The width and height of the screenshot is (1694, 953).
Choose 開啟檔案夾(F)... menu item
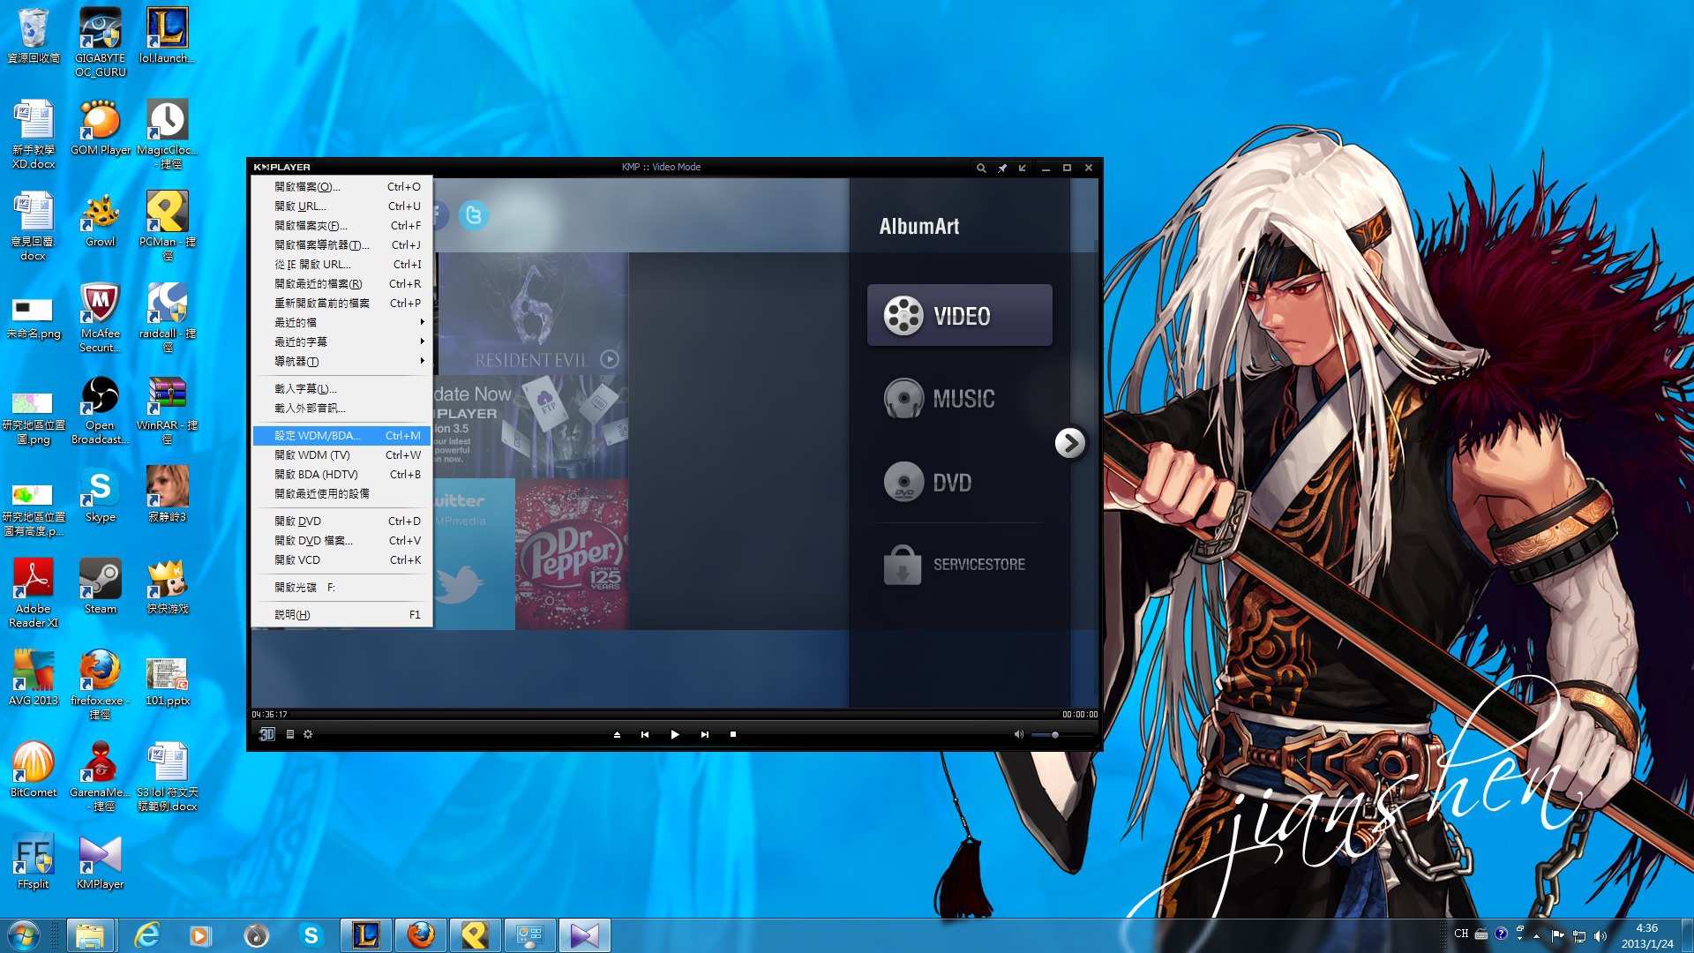tap(341, 226)
